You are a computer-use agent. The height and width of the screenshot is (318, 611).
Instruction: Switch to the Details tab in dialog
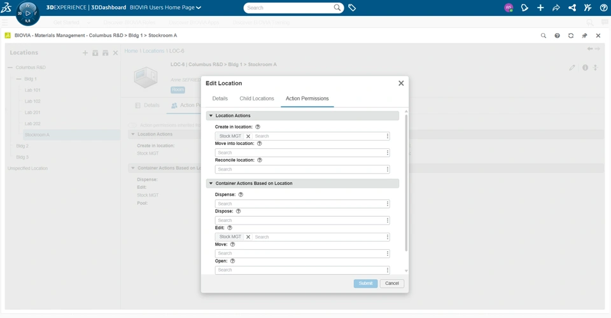click(x=220, y=99)
